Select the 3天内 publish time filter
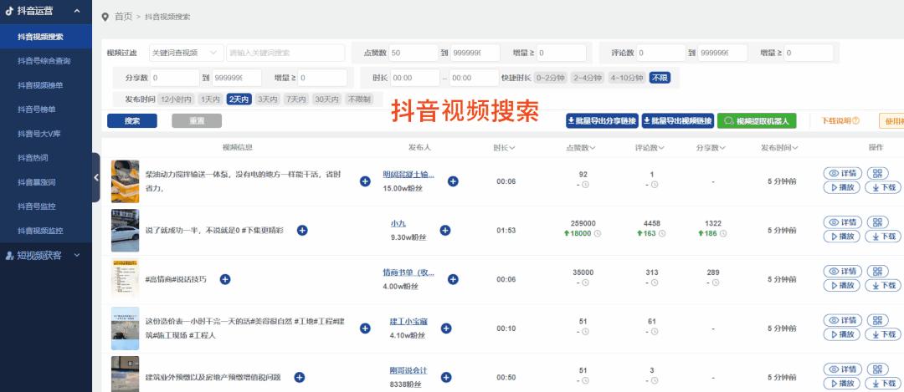 268,99
